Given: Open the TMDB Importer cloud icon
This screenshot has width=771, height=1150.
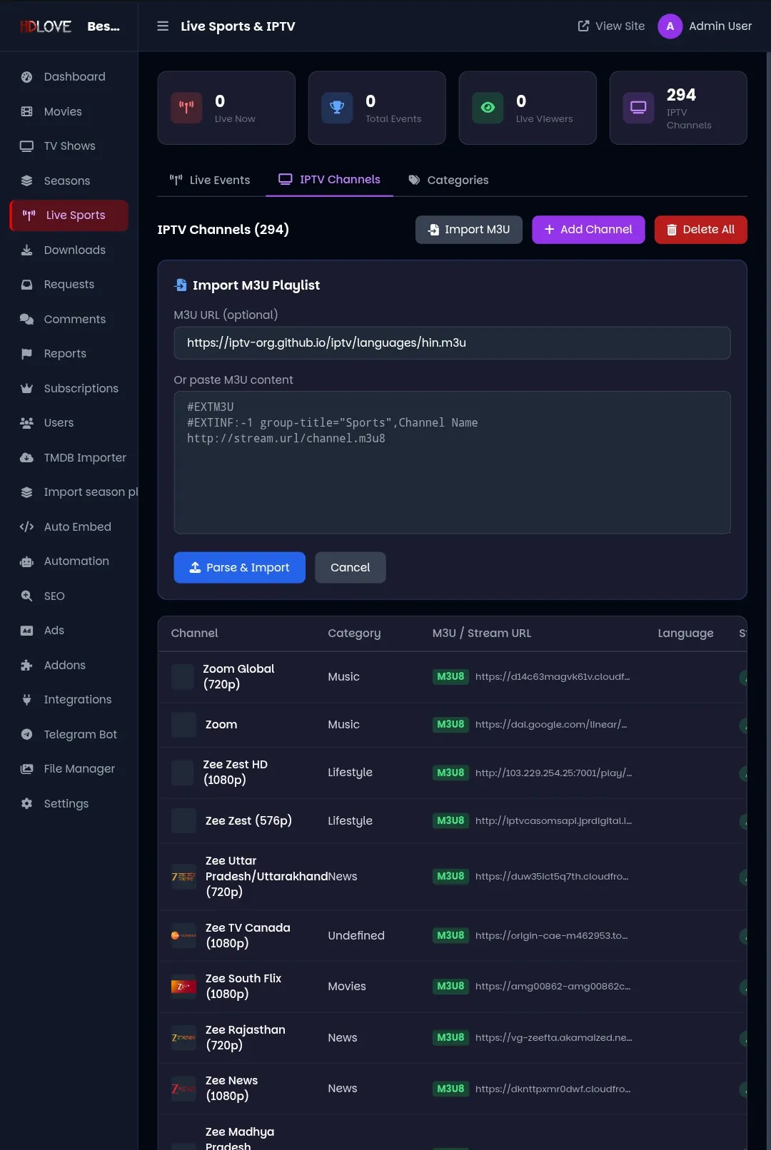Looking at the screenshot, I should click(x=26, y=457).
